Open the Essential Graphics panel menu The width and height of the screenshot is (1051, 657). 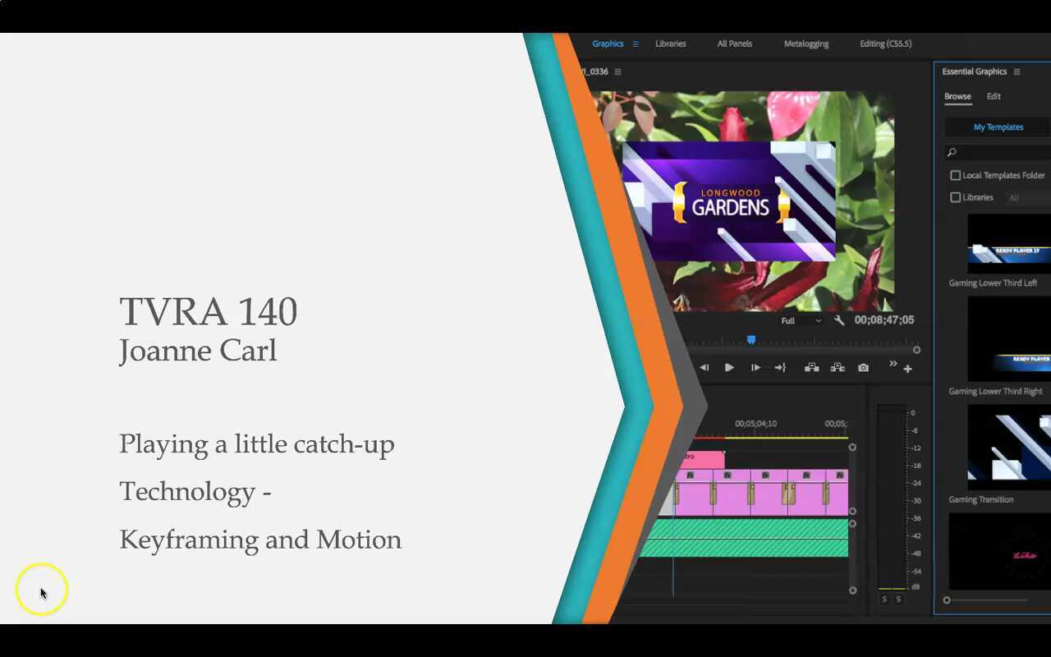pos(1017,71)
